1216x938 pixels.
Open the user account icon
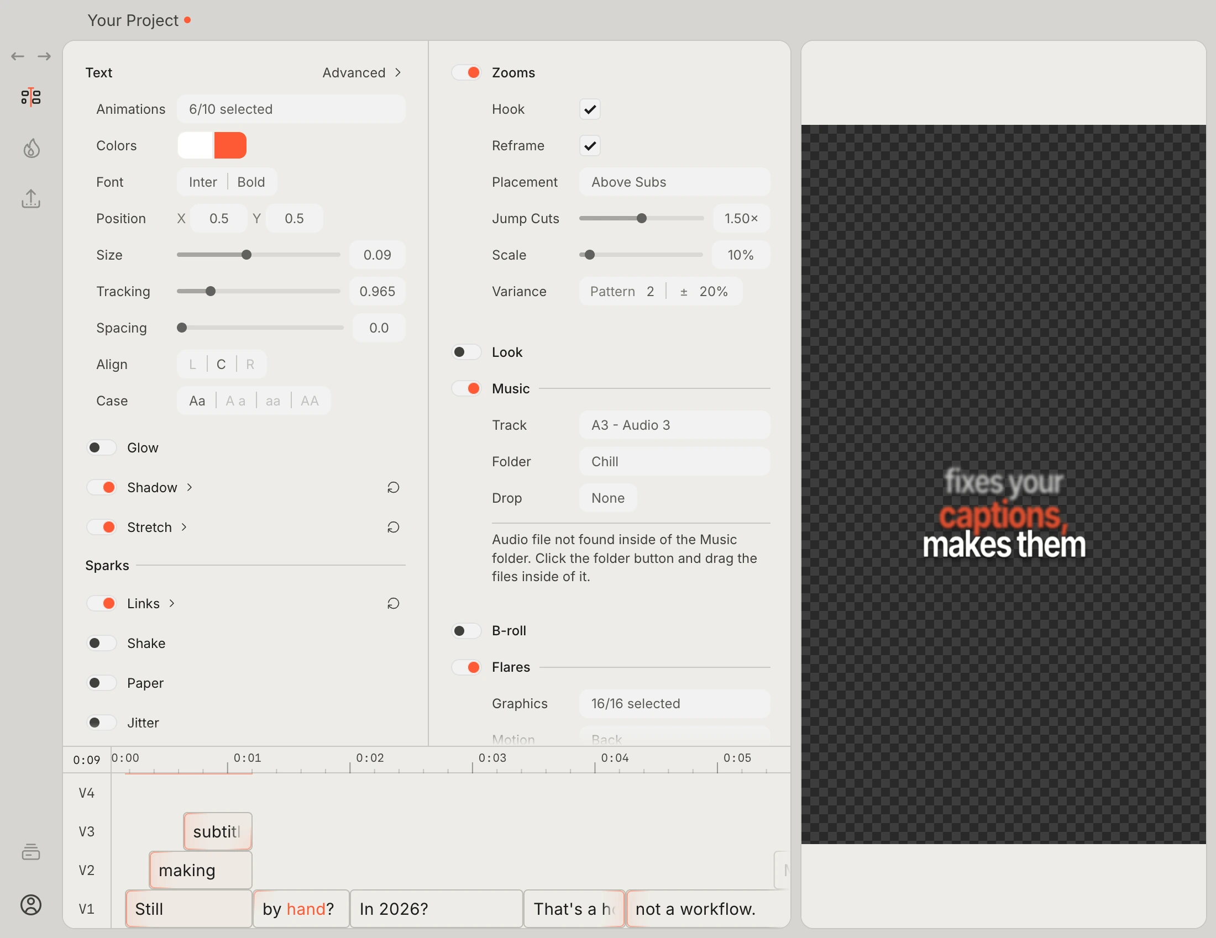point(31,905)
